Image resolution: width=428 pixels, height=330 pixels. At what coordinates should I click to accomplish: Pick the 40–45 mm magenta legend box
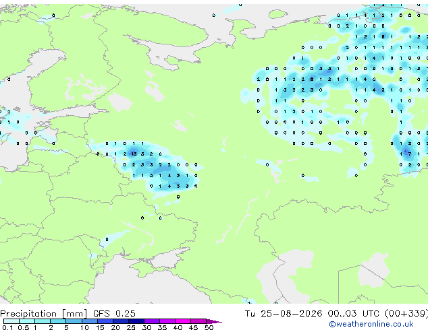pos(183,321)
